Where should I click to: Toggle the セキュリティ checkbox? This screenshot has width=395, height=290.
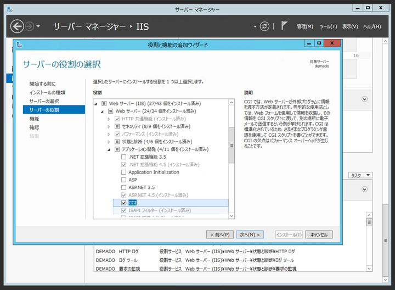(x=117, y=126)
